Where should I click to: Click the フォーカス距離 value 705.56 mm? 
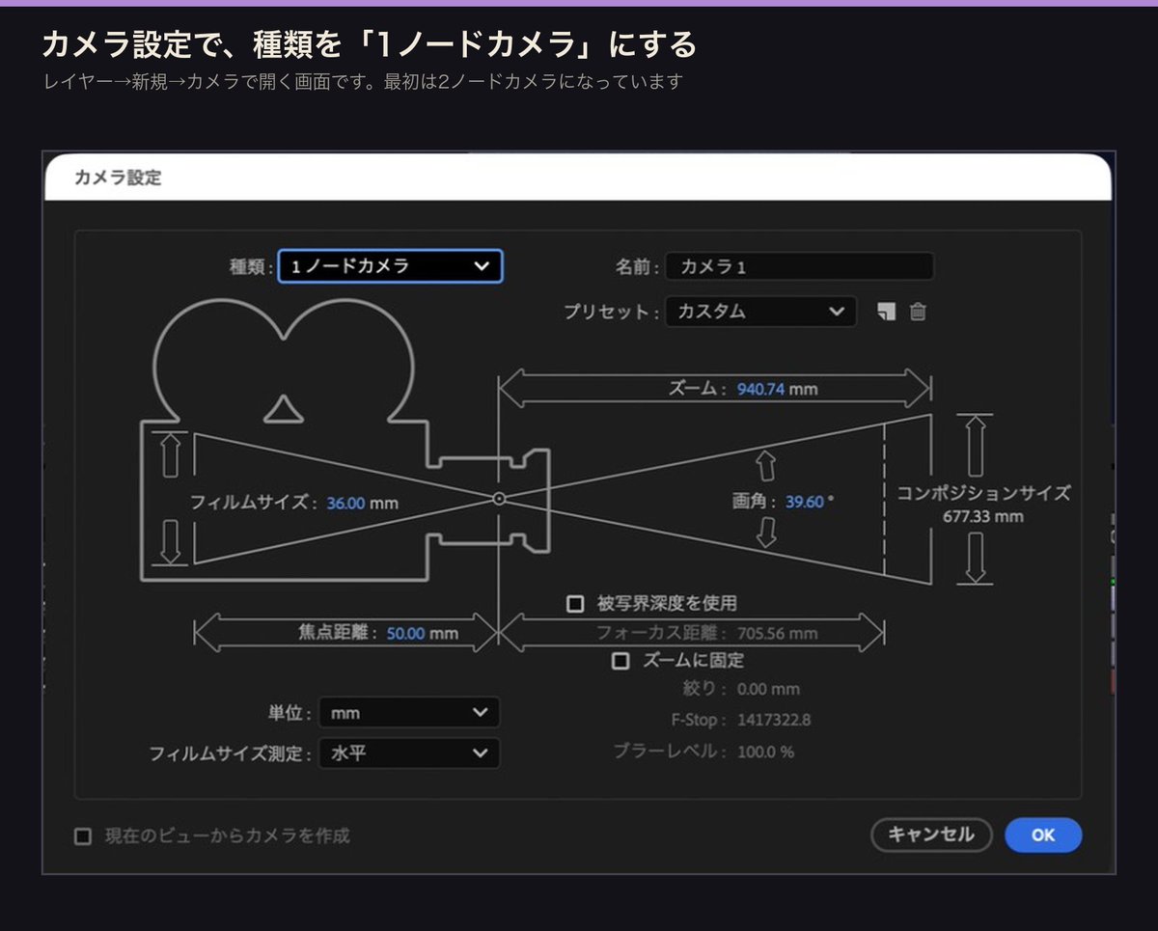777,634
